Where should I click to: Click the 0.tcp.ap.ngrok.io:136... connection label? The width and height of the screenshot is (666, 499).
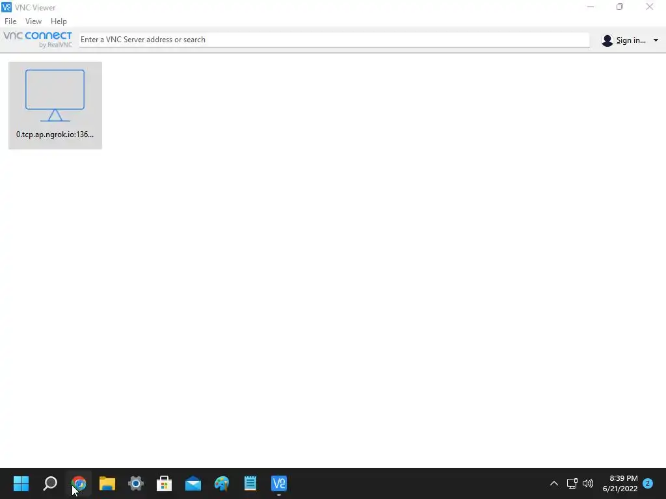[x=55, y=134]
